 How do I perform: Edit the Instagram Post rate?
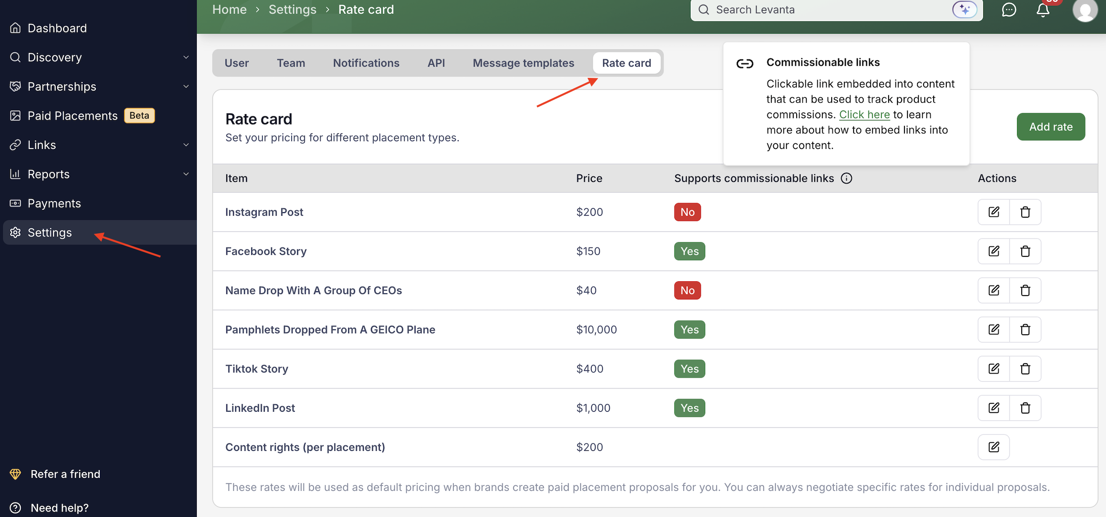tap(993, 212)
